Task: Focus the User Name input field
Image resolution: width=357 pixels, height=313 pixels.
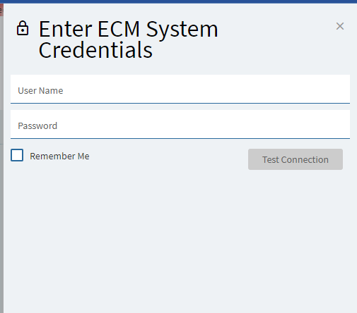Action: [x=180, y=89]
